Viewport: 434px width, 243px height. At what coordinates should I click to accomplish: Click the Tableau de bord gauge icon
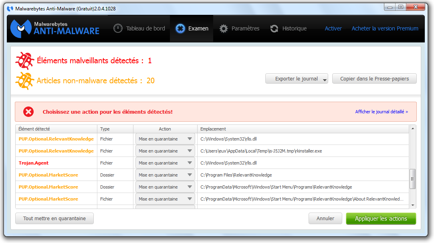click(118, 28)
